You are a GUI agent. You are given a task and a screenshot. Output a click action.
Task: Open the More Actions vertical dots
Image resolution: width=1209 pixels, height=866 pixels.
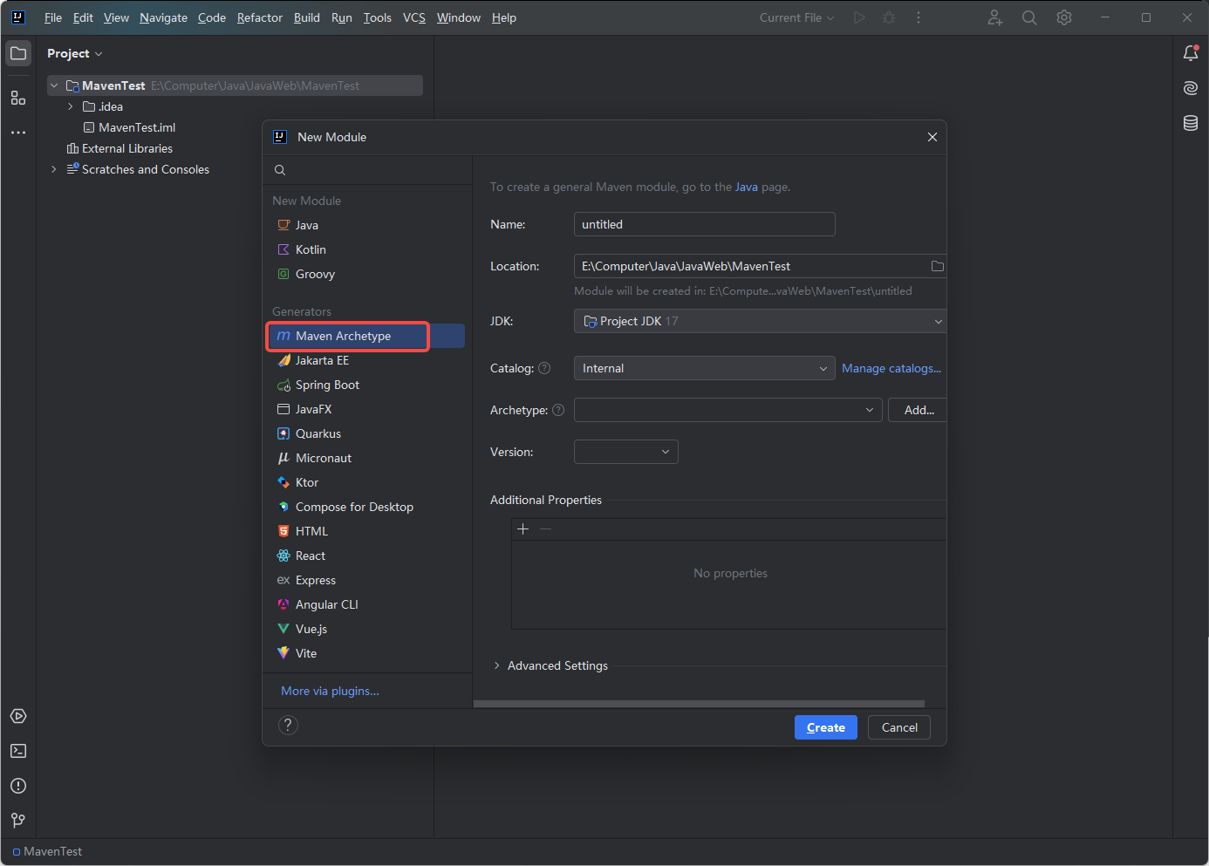(919, 17)
